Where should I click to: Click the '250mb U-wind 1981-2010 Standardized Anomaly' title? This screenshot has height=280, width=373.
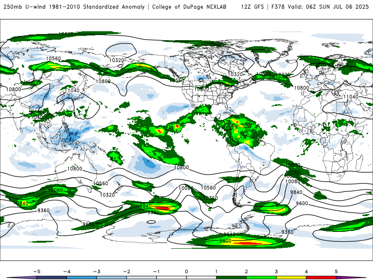(74, 7)
